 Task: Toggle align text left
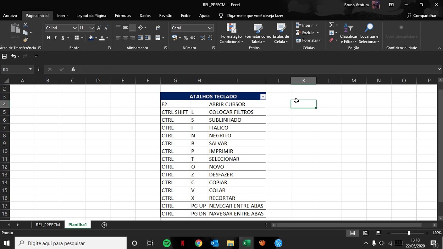click(118, 38)
